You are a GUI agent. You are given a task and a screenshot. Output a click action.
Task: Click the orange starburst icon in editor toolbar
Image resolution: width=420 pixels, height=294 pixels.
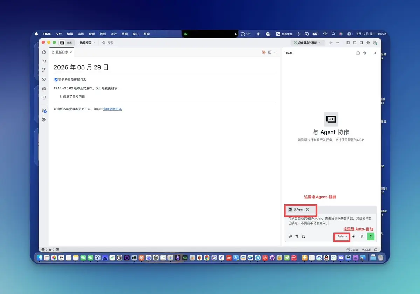click(x=263, y=52)
